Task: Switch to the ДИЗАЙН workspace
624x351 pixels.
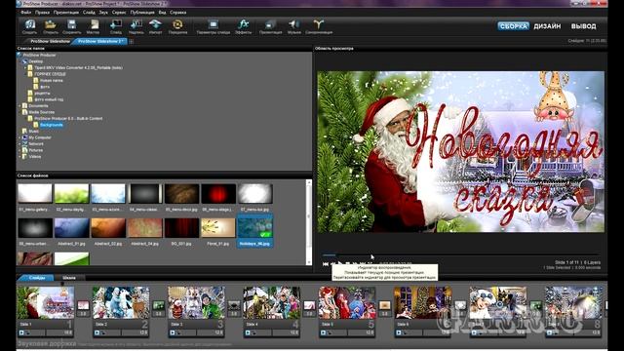Action: pyautogui.click(x=547, y=26)
